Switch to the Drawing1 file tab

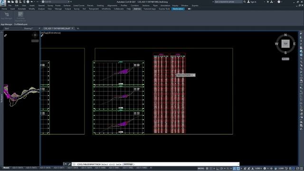point(28,28)
